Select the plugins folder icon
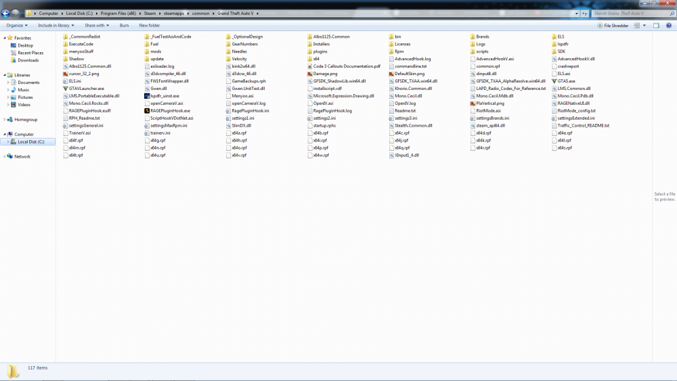 tap(309, 51)
